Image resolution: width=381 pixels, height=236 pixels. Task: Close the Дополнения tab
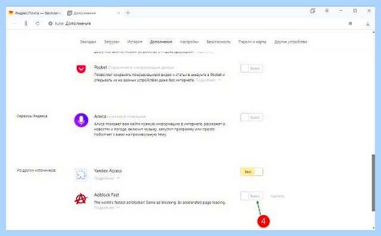[119, 13]
